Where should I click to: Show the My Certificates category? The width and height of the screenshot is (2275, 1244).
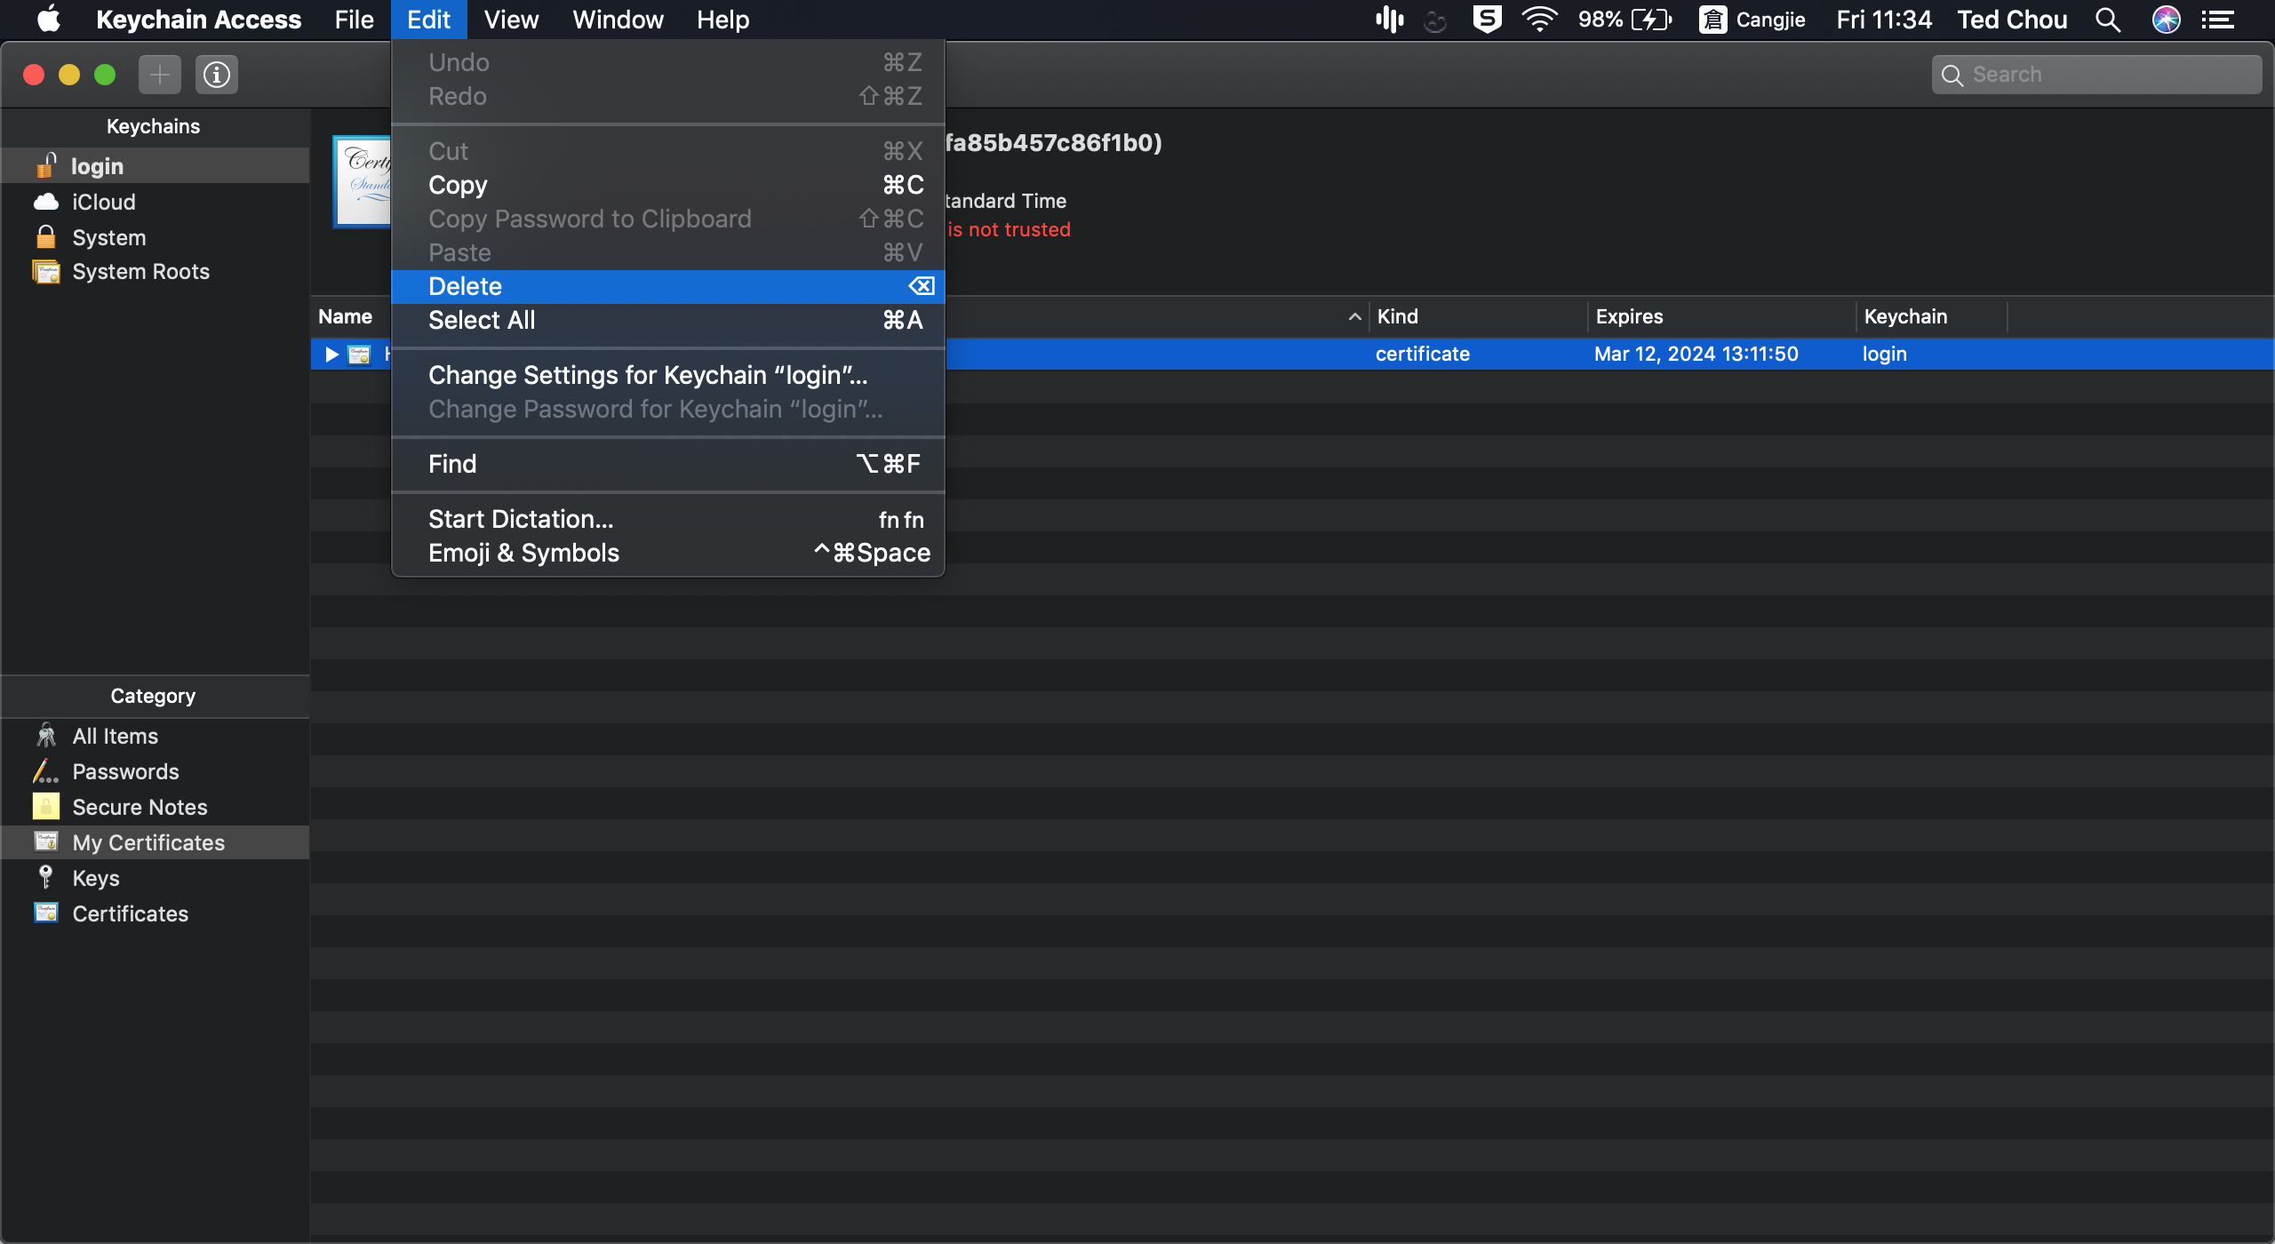156,842
